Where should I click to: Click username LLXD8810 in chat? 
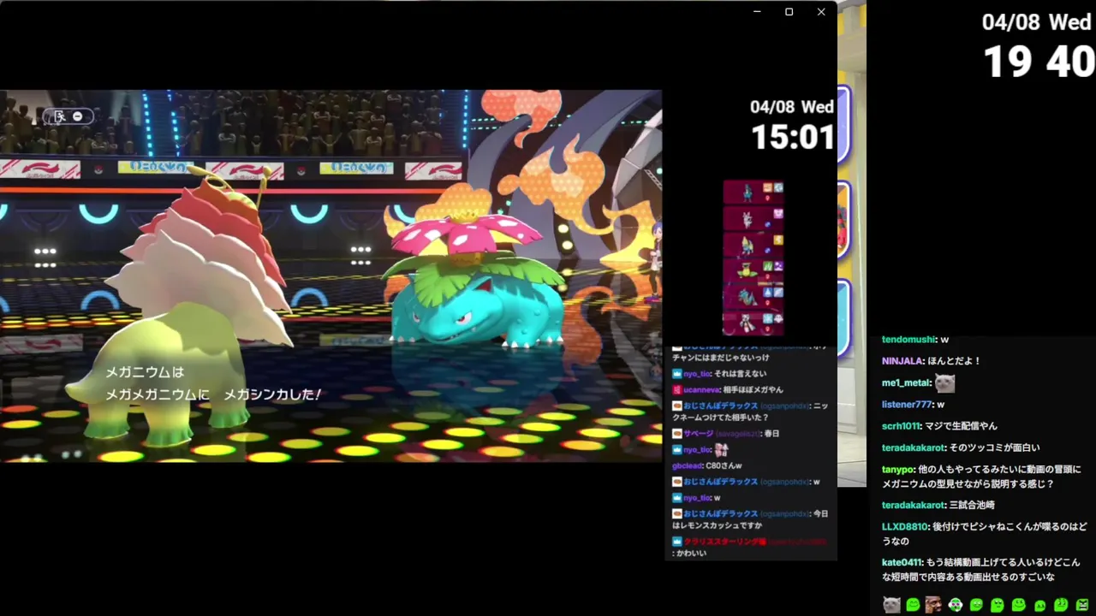pos(905,527)
